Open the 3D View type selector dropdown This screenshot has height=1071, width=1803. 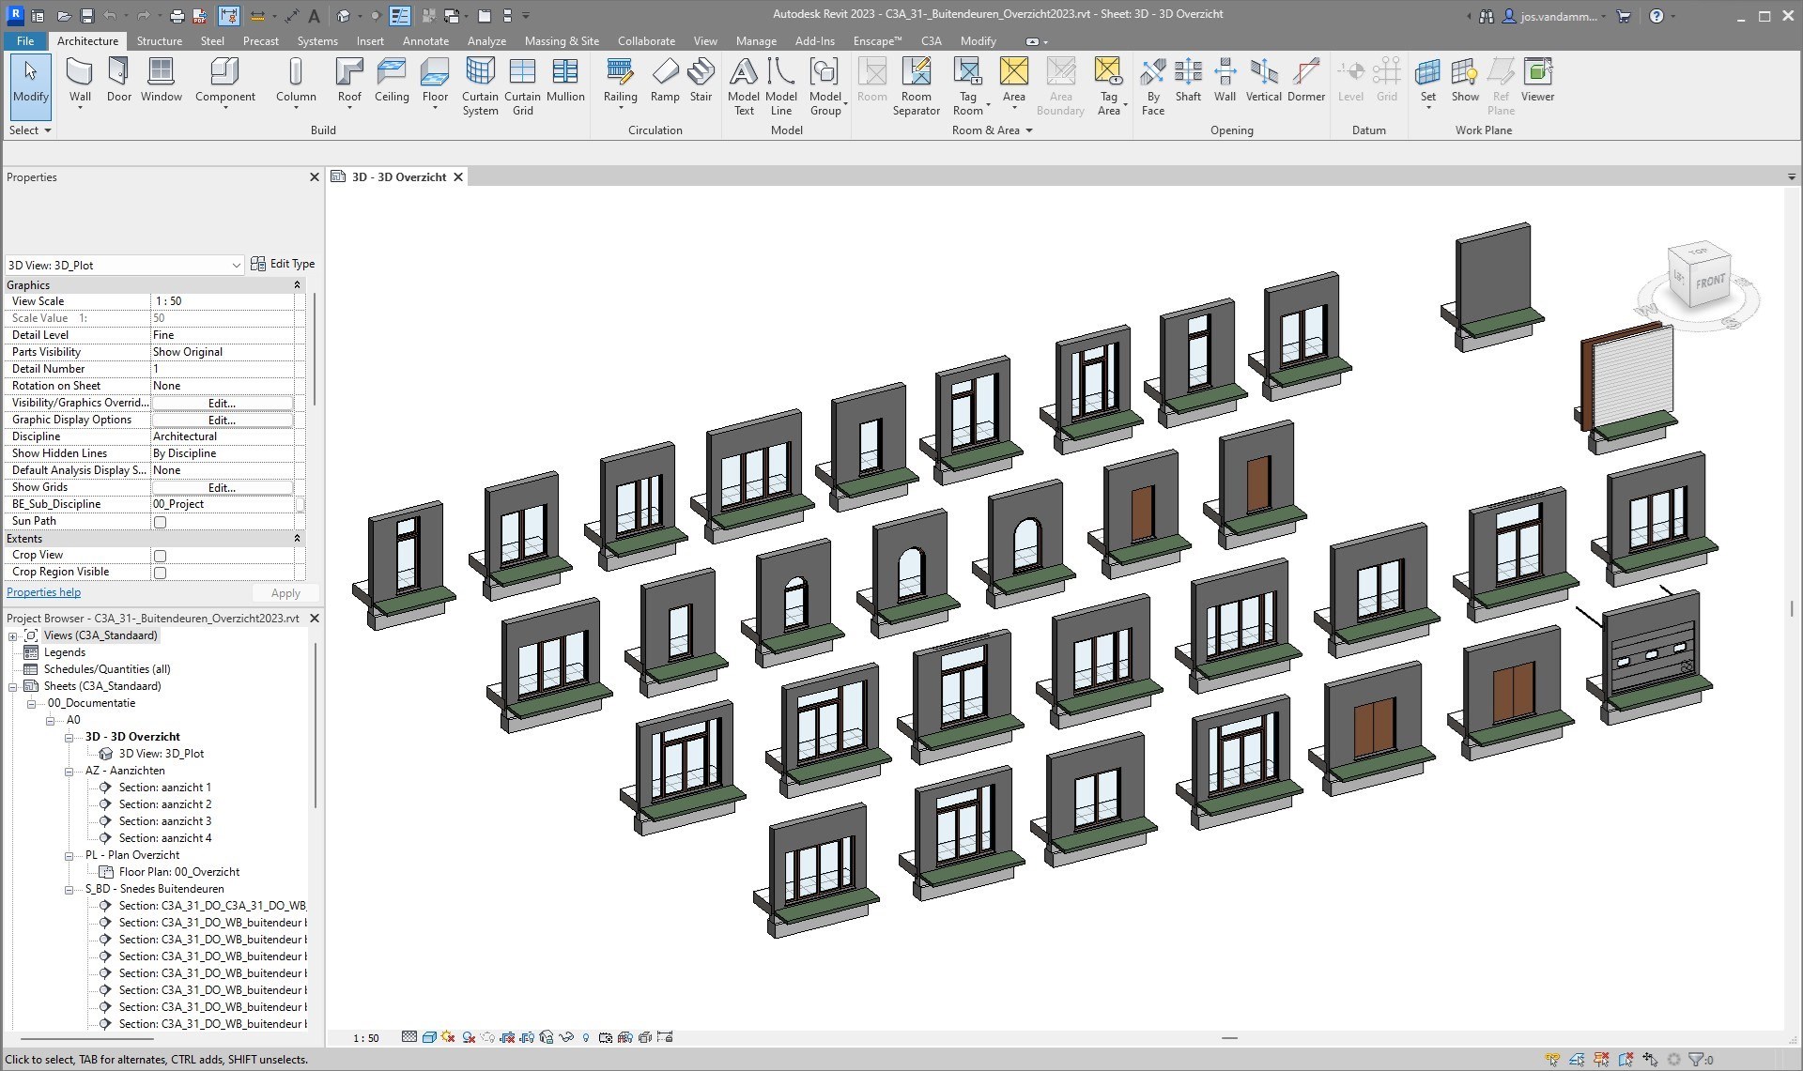click(236, 266)
